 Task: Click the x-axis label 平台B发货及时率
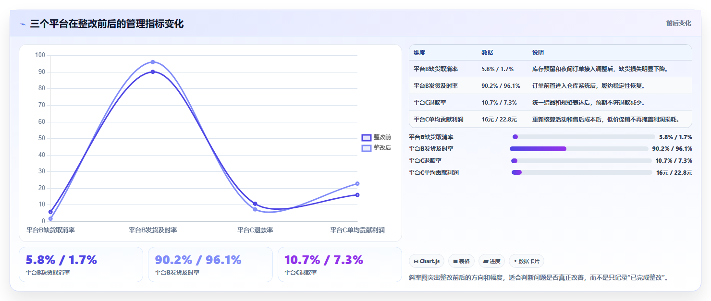click(x=153, y=230)
